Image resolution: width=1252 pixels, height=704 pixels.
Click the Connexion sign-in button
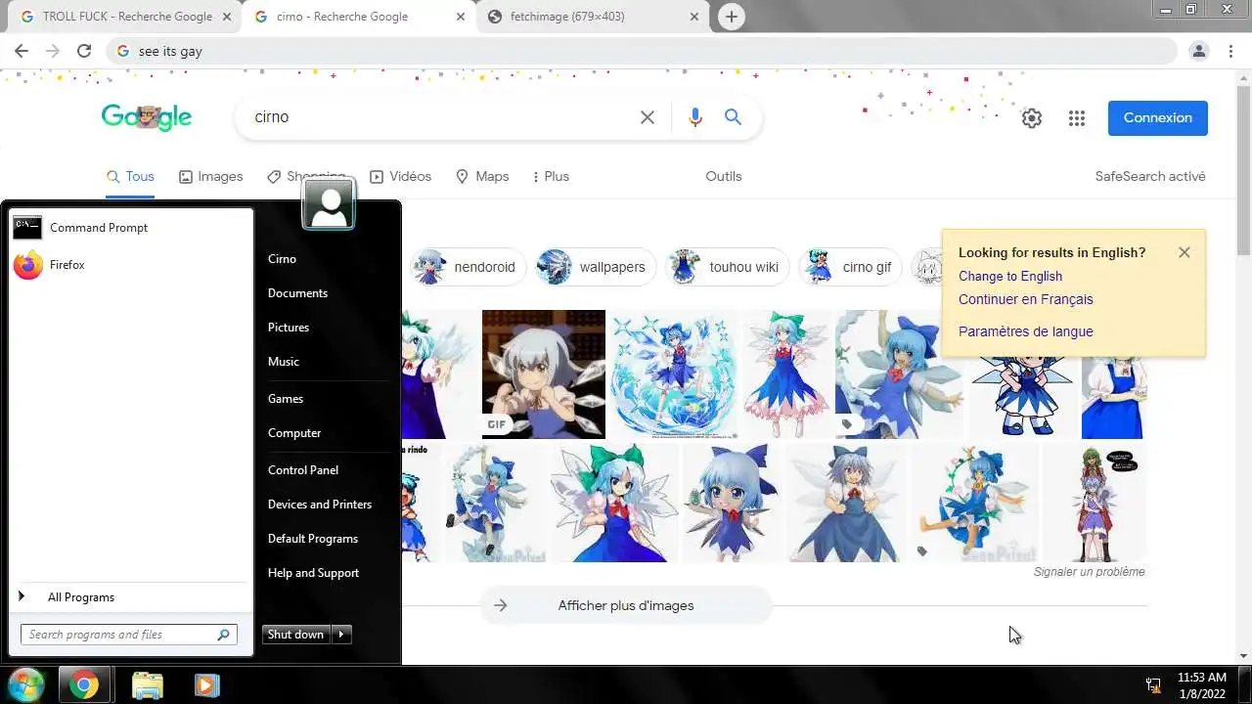point(1158,118)
